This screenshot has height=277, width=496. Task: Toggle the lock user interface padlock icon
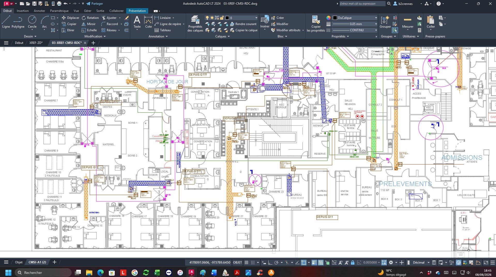[353, 263]
